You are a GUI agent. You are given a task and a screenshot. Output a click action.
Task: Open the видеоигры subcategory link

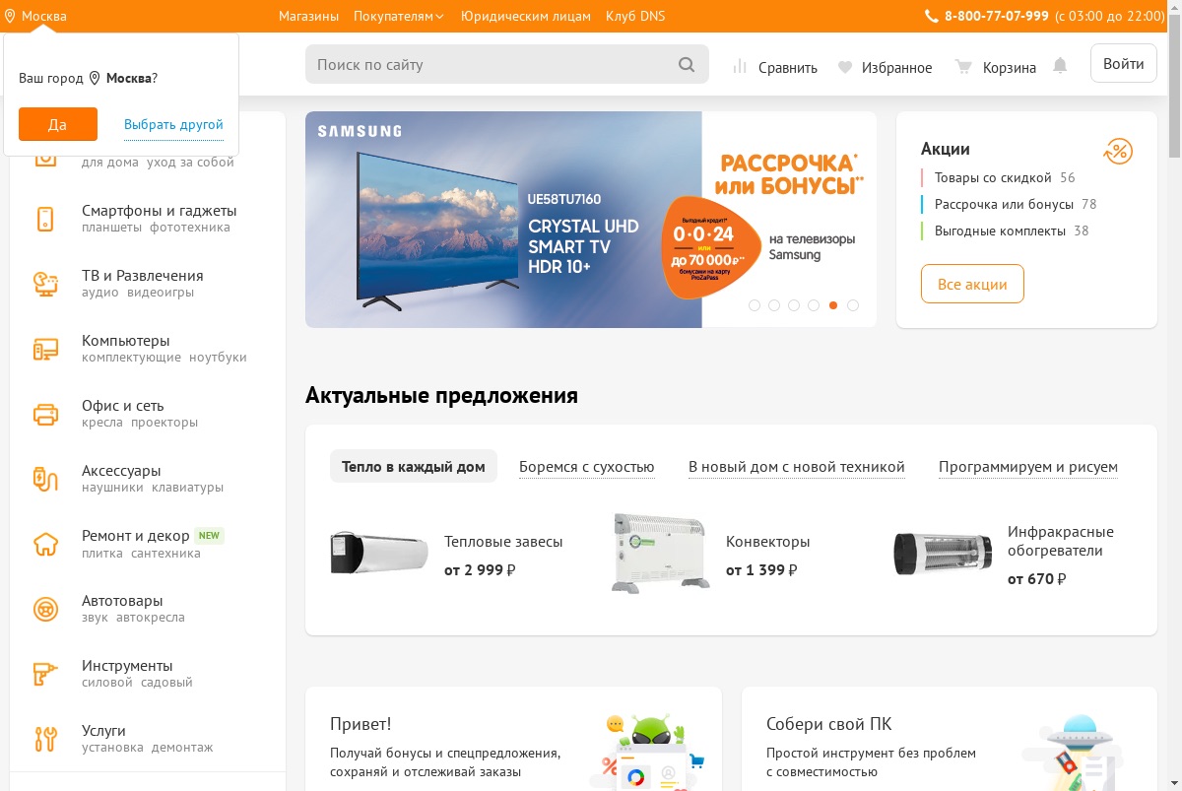point(161,293)
